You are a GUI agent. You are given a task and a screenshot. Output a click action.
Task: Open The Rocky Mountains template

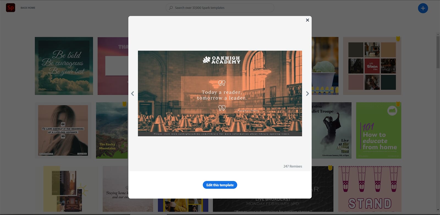pos(112,130)
